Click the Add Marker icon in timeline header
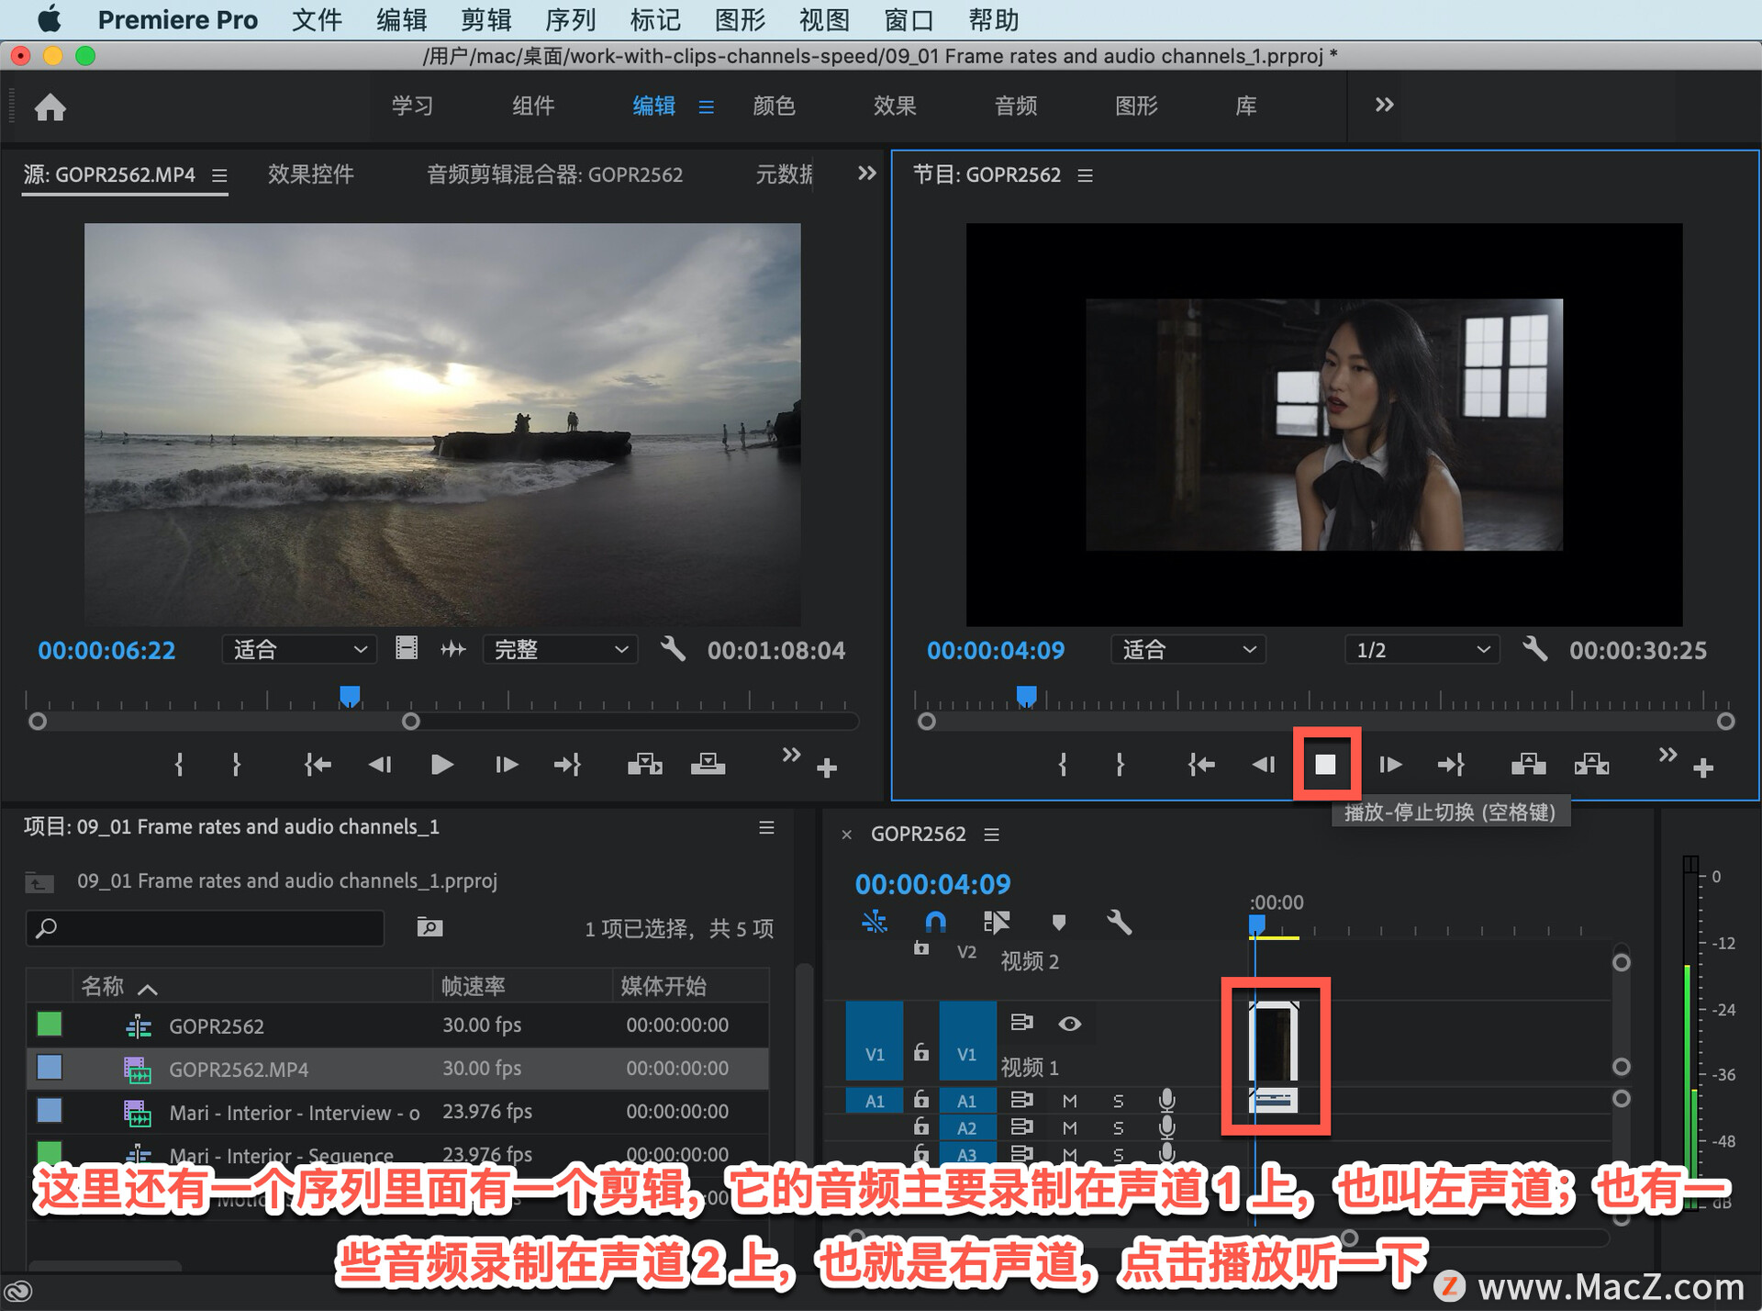The height and width of the screenshot is (1311, 1762). 1060,921
